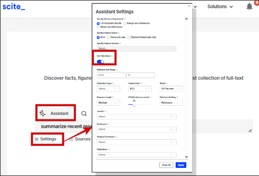
Task: Click the sparkle icon on Assistant tab
Action: [x=42, y=114]
